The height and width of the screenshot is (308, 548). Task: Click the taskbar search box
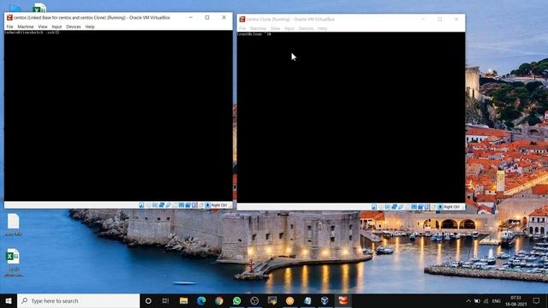[78, 300]
